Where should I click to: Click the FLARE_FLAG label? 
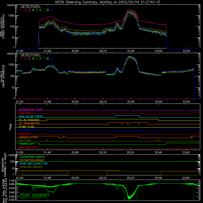click(x=26, y=127)
